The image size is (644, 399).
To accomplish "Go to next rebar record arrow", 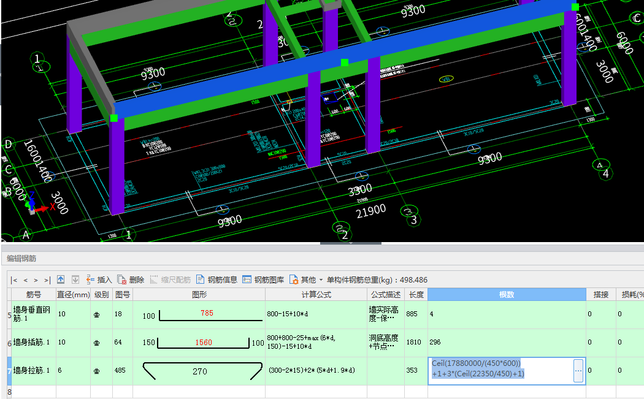I will 36,280.
